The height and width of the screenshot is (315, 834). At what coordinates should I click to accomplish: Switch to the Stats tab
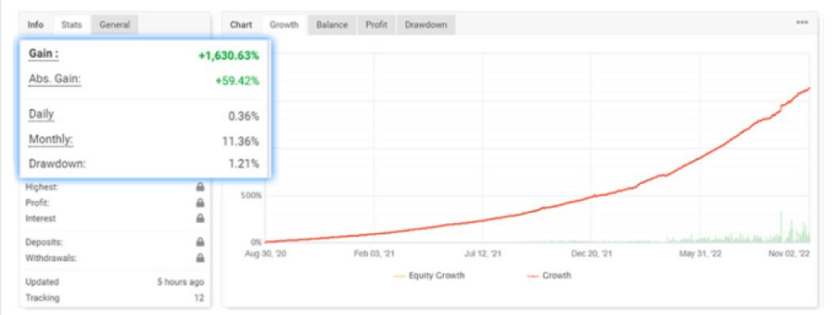[x=72, y=24]
